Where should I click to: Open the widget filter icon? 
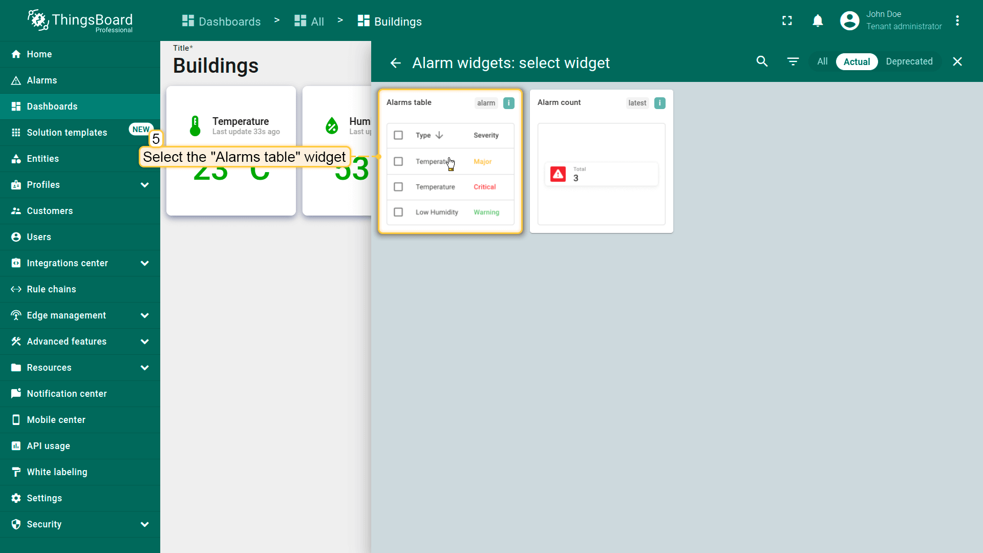[793, 61]
